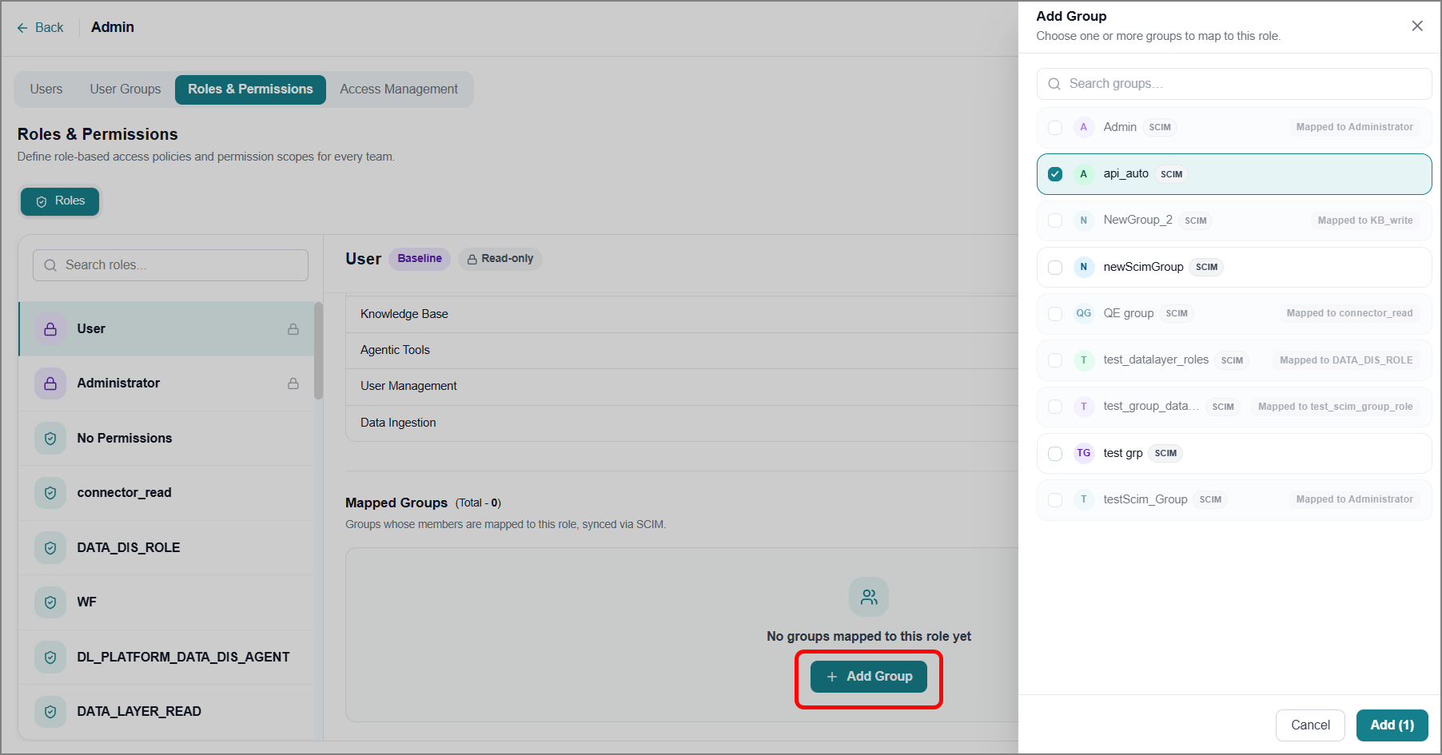Click the Add (1) button

(1392, 725)
